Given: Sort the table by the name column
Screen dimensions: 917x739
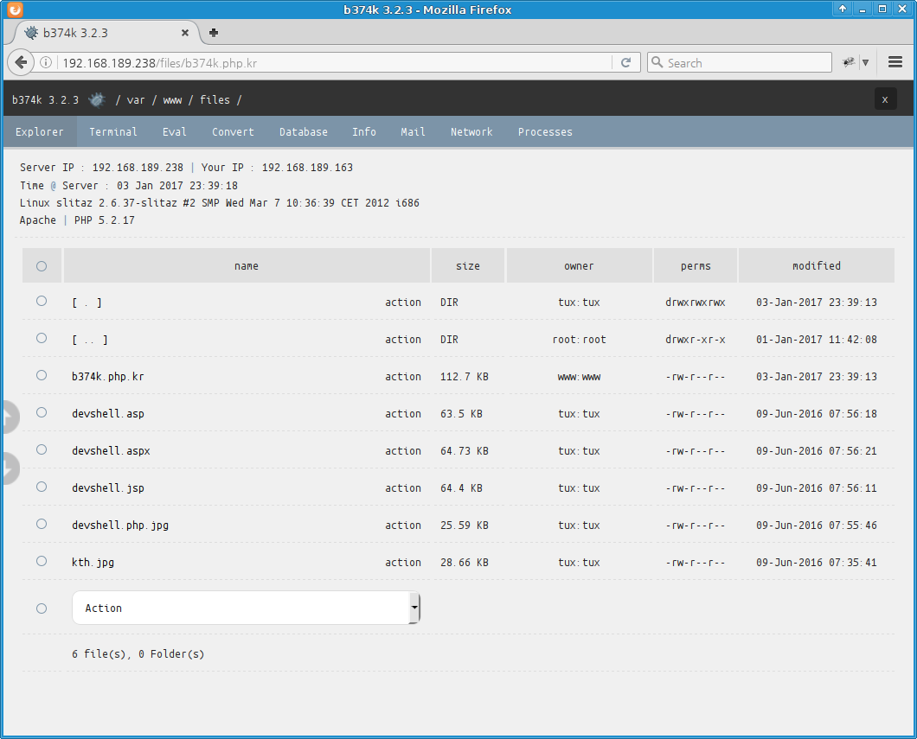Looking at the screenshot, I should point(247,266).
